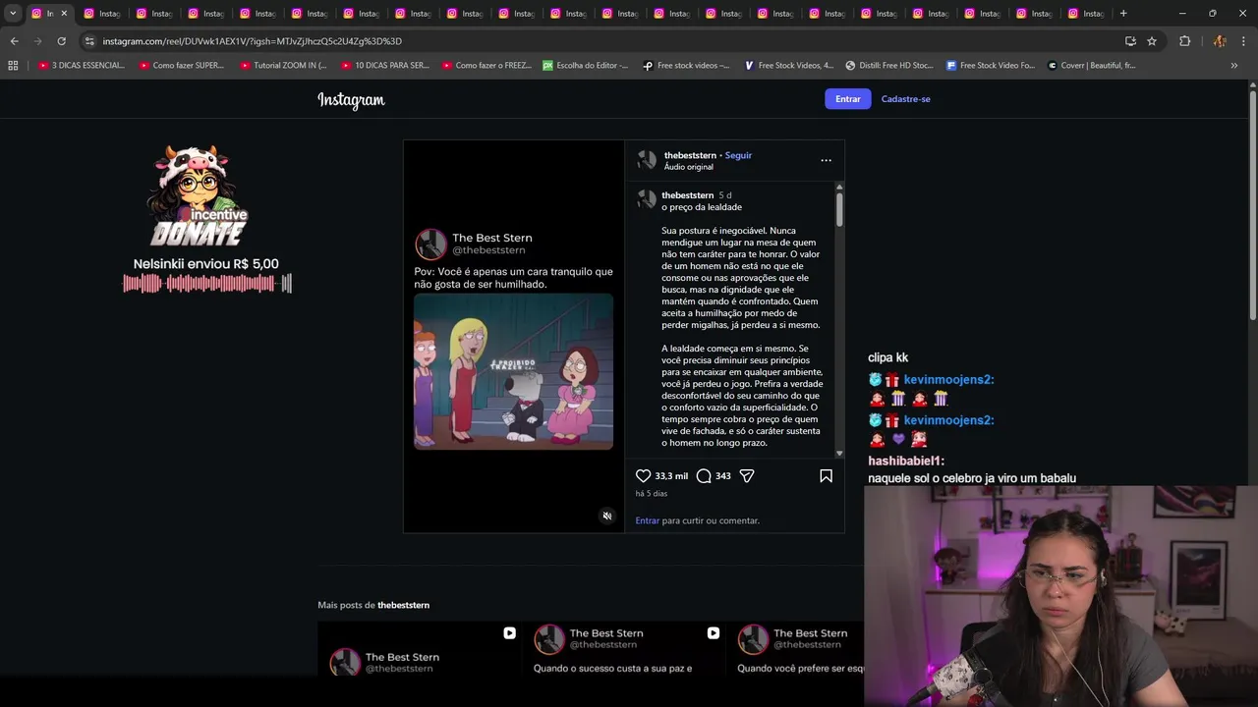This screenshot has width=1258, height=707.
Task: Open the tab search dropdown in Chrome
Action: [x=13, y=14]
